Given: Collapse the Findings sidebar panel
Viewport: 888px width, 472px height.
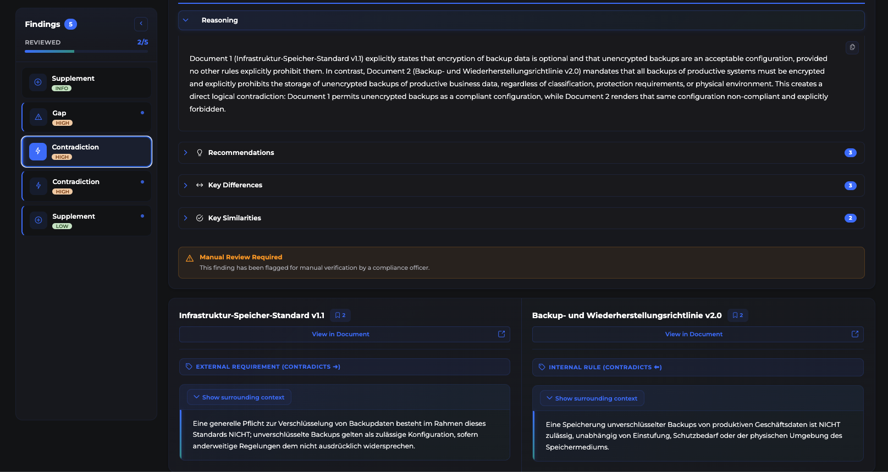Looking at the screenshot, I should (x=141, y=24).
